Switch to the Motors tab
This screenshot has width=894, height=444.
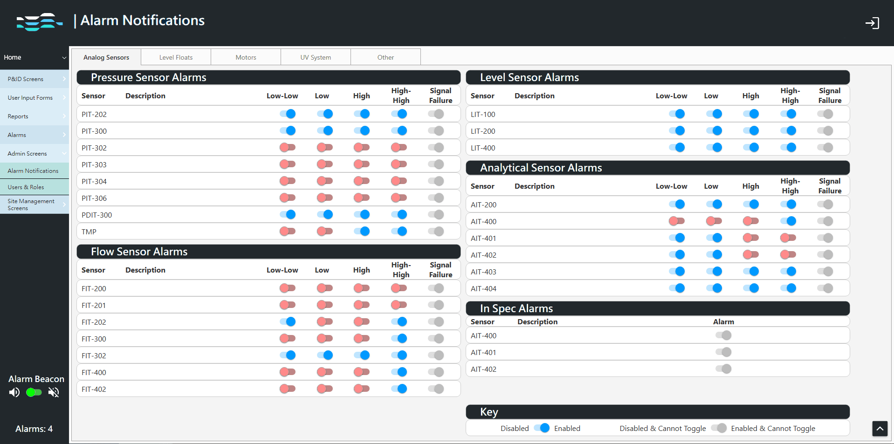pyautogui.click(x=246, y=57)
